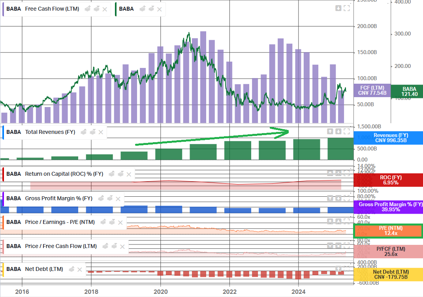Open the Return on Capital (ROC) % legend label
The image size is (423, 297).
(x=64, y=174)
